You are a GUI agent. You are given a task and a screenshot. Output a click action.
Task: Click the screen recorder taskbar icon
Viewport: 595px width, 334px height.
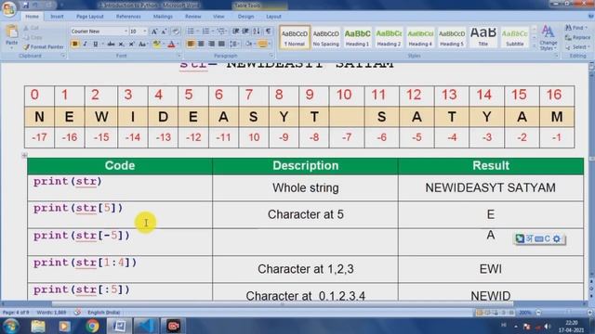(173, 326)
